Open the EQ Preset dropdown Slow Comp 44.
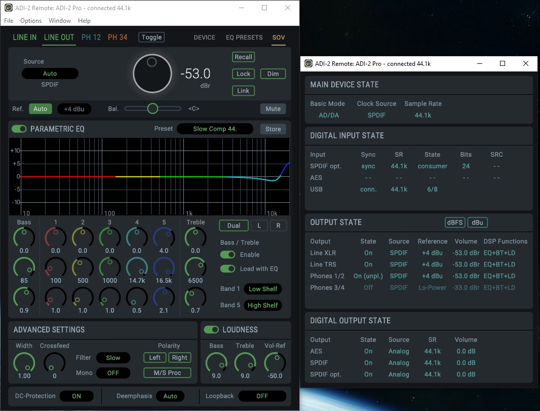Image resolution: width=540 pixels, height=411 pixels. 215,129
